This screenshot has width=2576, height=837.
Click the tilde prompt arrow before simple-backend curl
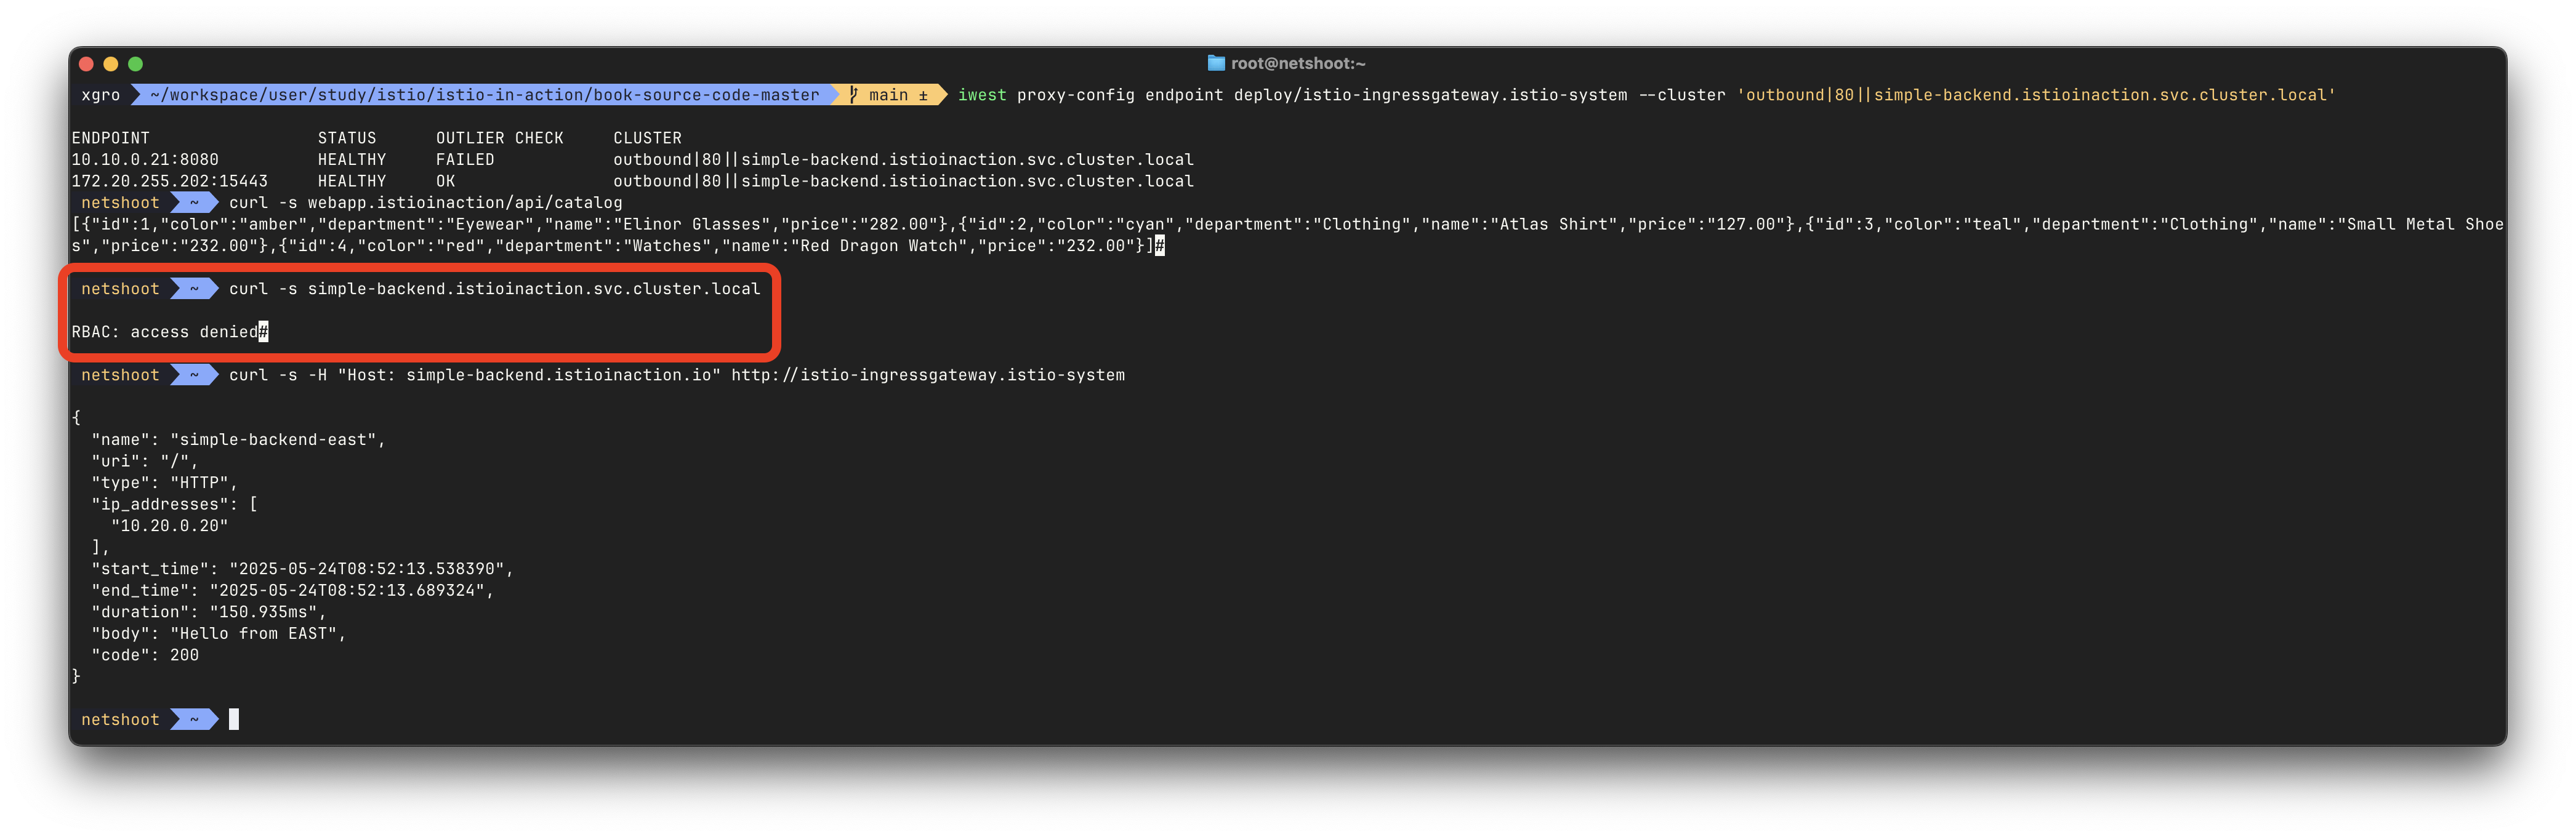tap(194, 289)
